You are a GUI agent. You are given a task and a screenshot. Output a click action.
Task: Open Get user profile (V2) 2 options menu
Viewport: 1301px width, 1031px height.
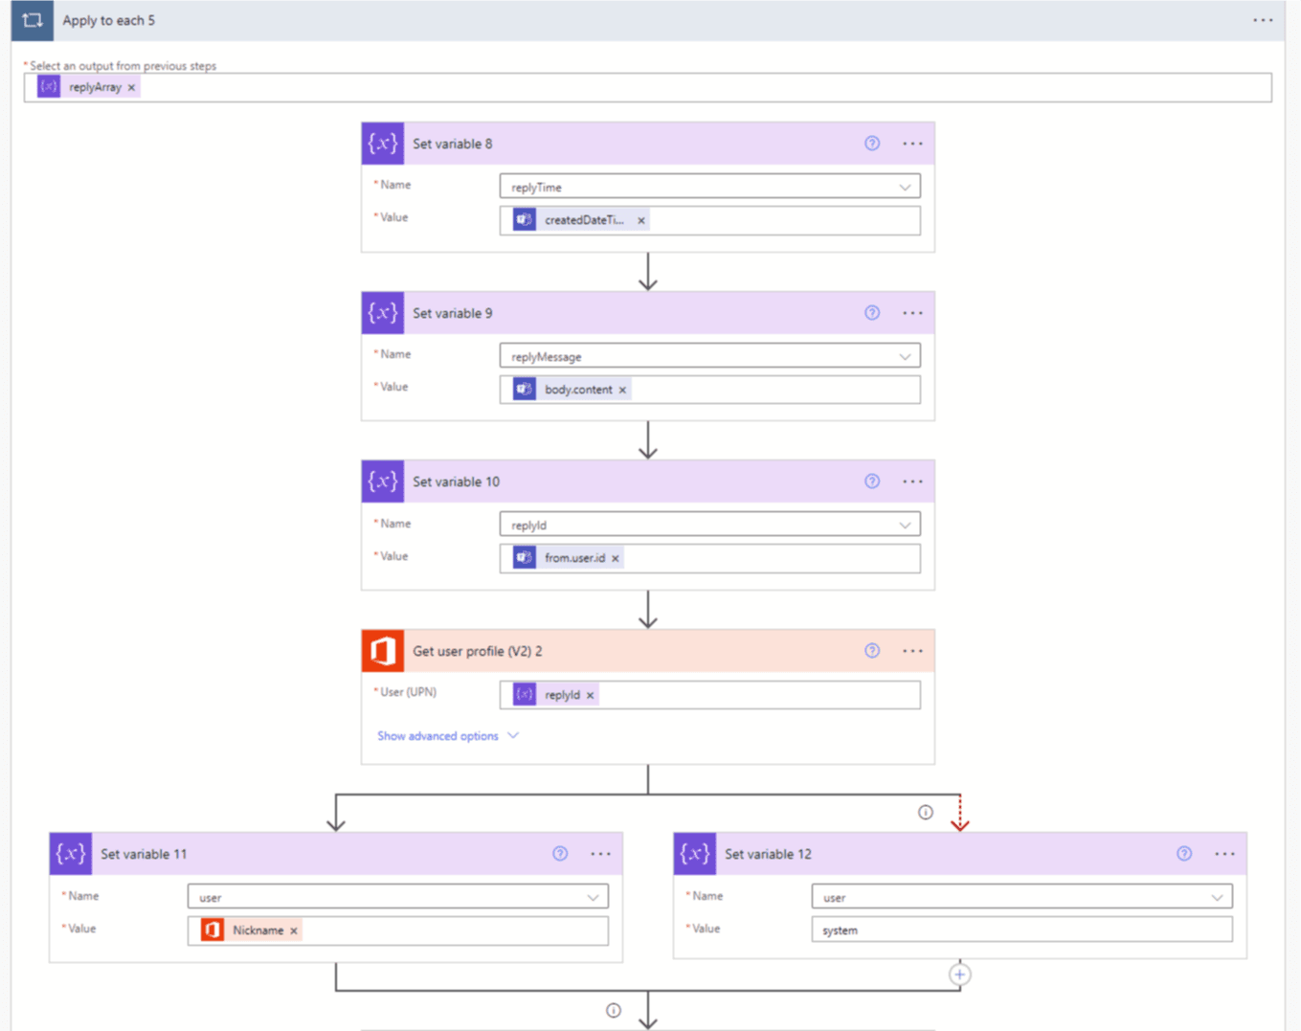click(x=912, y=651)
